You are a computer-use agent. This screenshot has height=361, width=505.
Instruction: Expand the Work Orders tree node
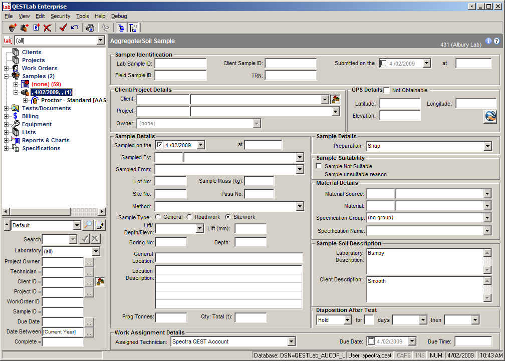7,68
